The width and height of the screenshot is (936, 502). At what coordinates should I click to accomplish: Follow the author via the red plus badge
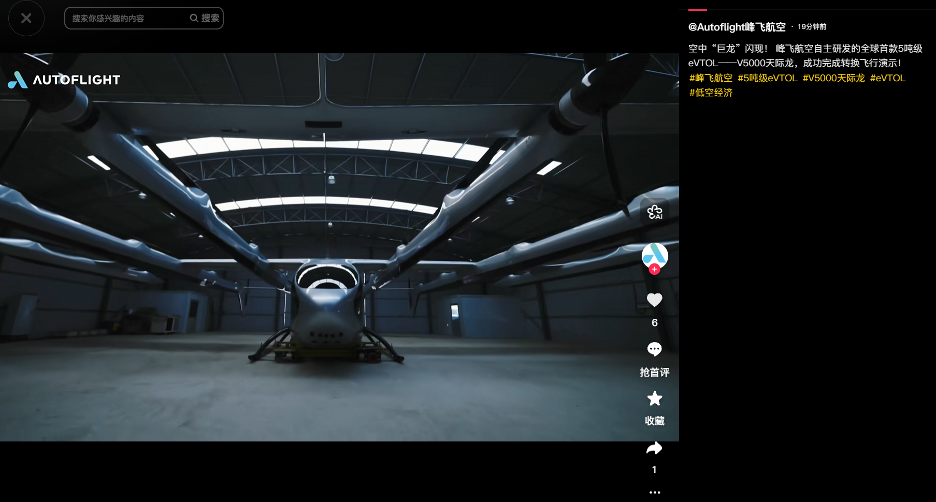click(x=655, y=269)
